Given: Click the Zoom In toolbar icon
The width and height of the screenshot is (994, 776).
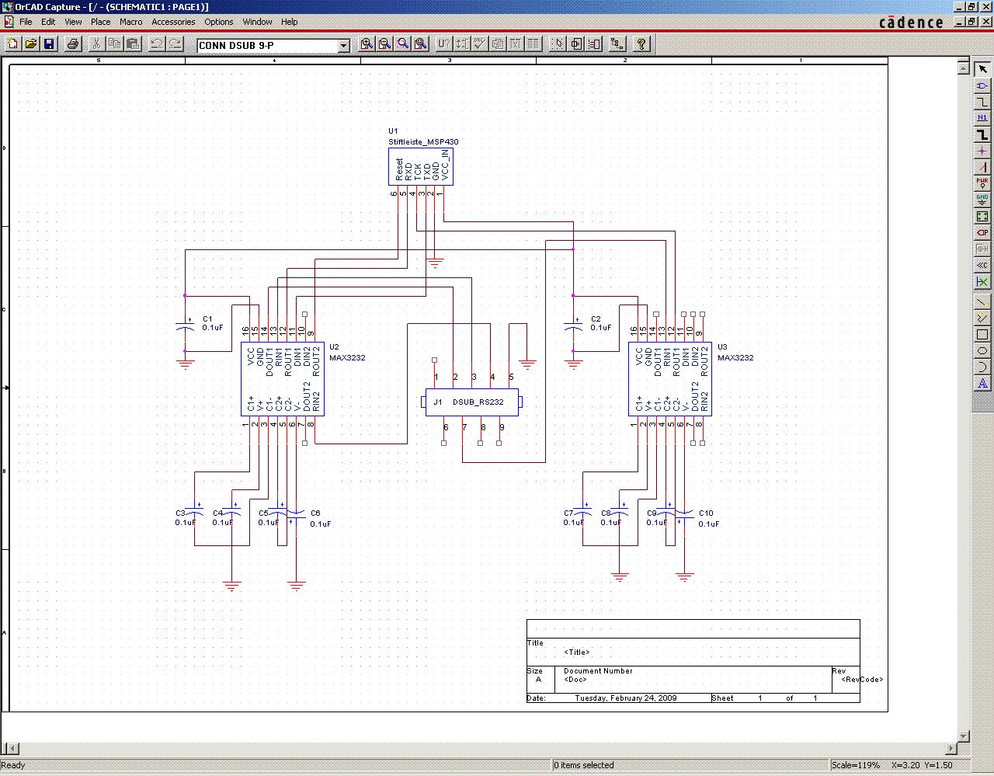Looking at the screenshot, I should click(367, 44).
